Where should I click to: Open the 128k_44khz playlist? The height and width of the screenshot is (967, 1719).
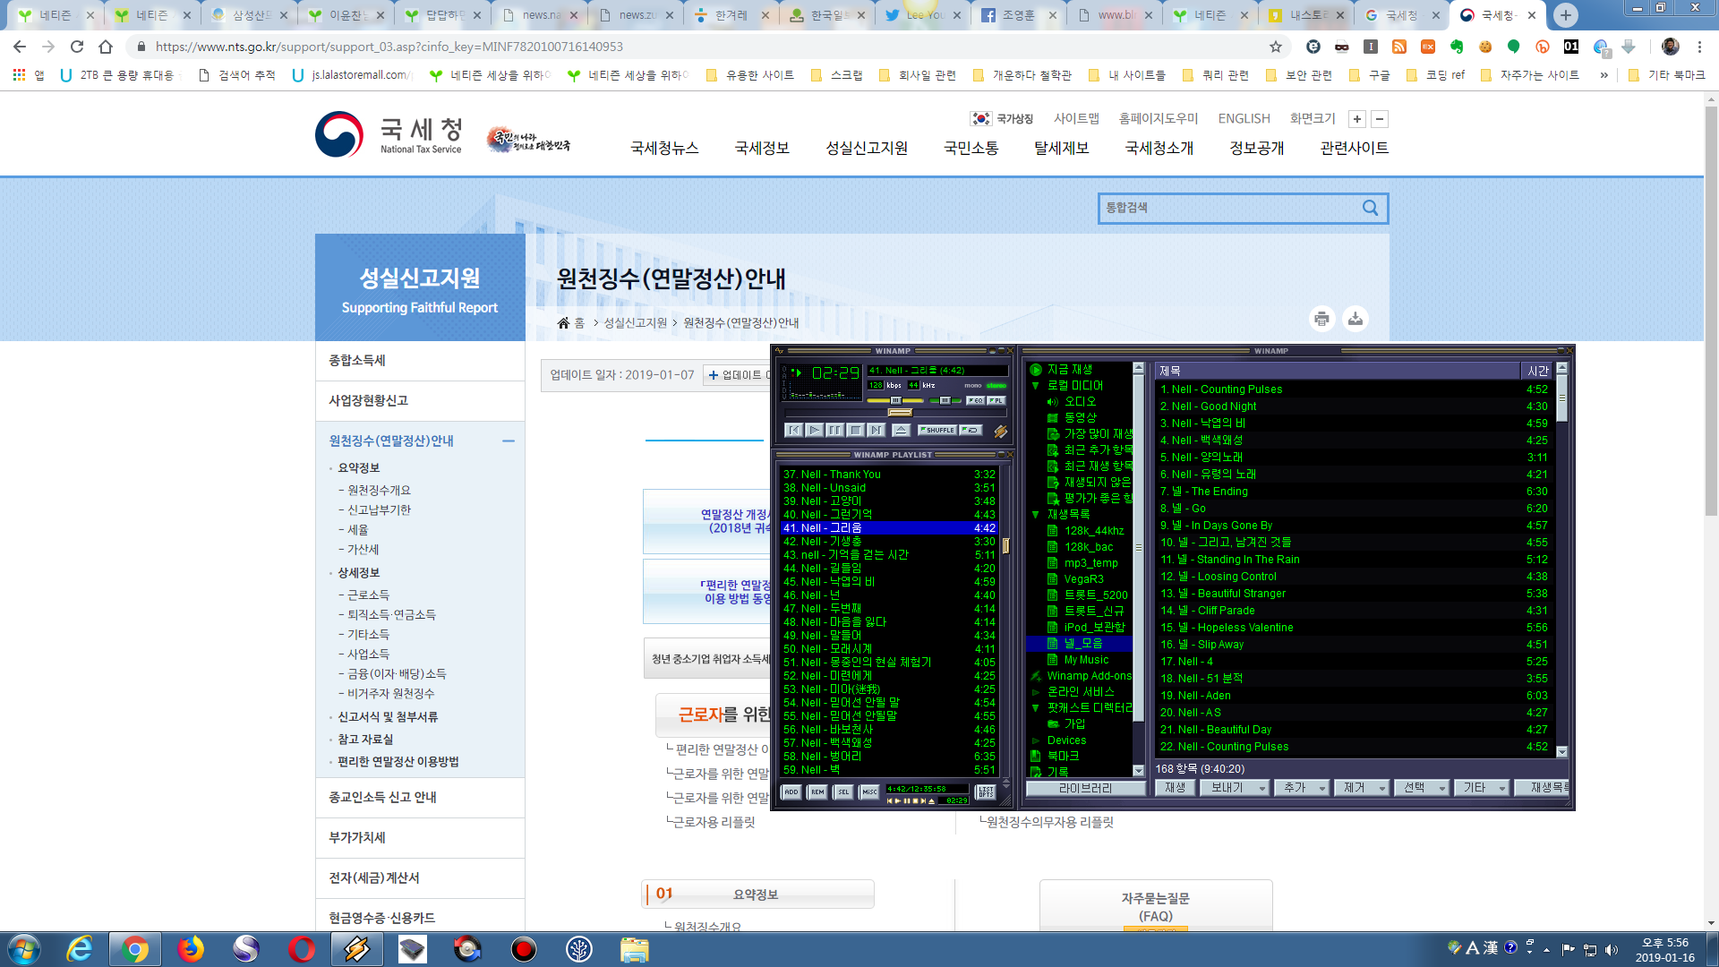[1093, 531]
